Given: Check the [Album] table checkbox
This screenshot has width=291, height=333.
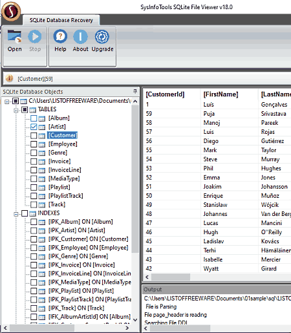Looking at the screenshot, I should point(34,118).
